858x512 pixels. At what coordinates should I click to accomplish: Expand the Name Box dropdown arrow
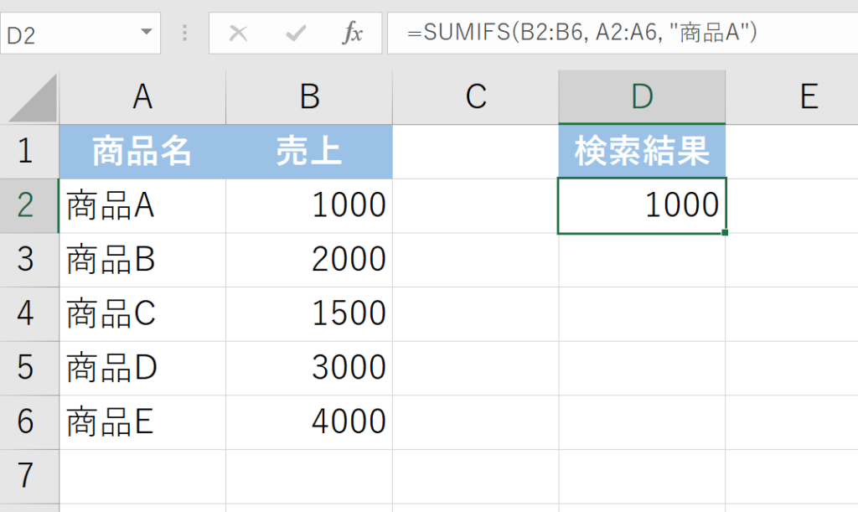coord(147,34)
